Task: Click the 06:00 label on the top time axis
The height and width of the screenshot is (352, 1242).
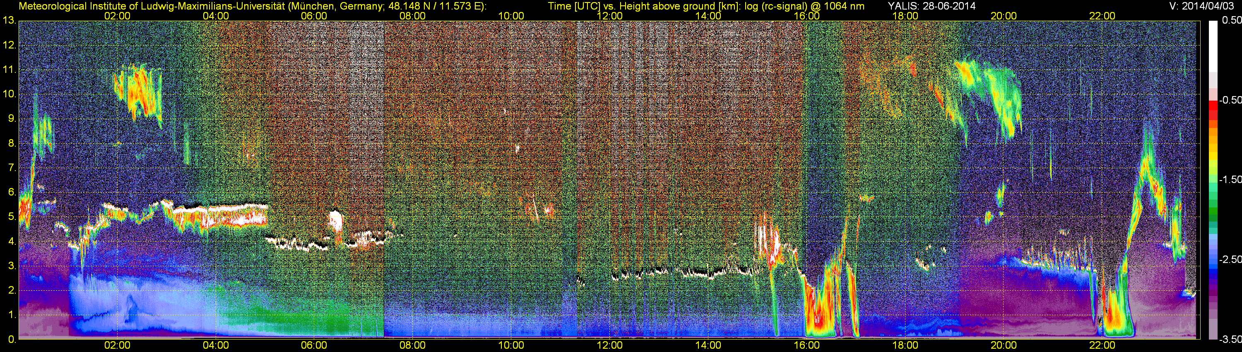Action: click(x=314, y=16)
